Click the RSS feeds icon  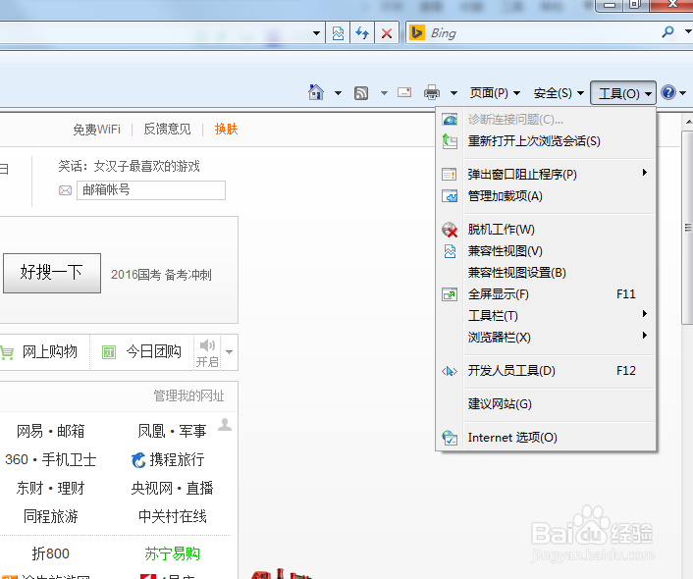click(361, 93)
